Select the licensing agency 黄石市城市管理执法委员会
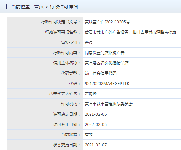The image size is (181, 150). pyautogui.click(x=108, y=104)
